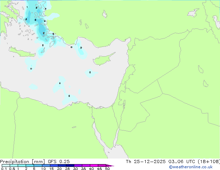Pick the legend swatch between 10 and 15
Screen dimensions: 220x170
coord(46,165)
